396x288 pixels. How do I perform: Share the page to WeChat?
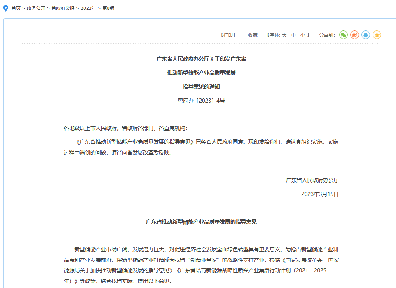click(x=343, y=35)
